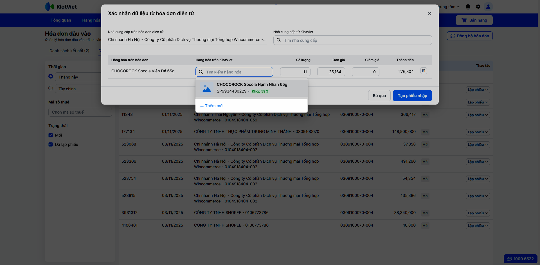Image resolution: width=540 pixels, height=265 pixels.
Task: Open the notifications bell
Action: pyautogui.click(x=468, y=7)
